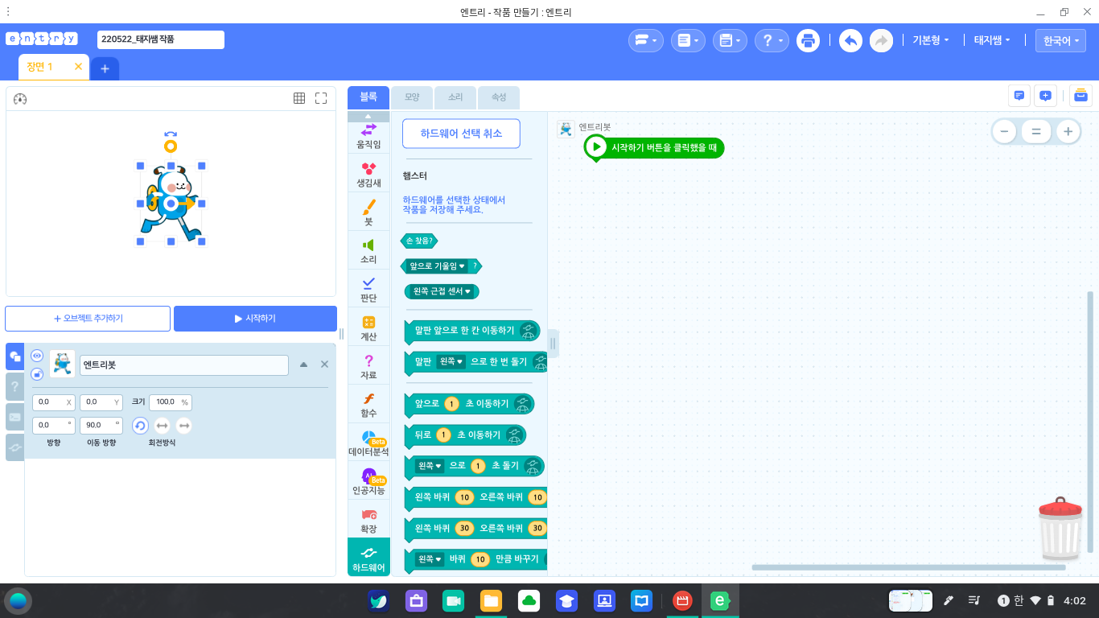Open the 함수 (function) block category
Screen dimensions: 1099x618
click(368, 405)
